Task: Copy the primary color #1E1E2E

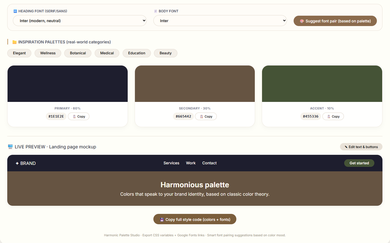Action: tap(79, 116)
